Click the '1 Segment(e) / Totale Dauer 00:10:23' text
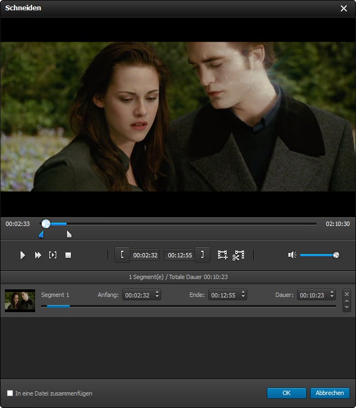 tap(178, 277)
